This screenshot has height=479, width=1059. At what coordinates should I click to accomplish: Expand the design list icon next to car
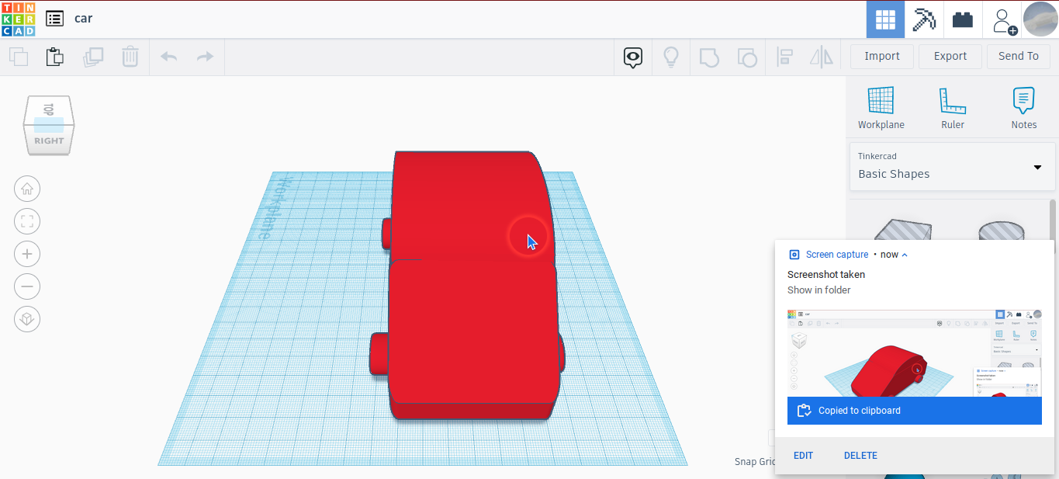click(53, 19)
